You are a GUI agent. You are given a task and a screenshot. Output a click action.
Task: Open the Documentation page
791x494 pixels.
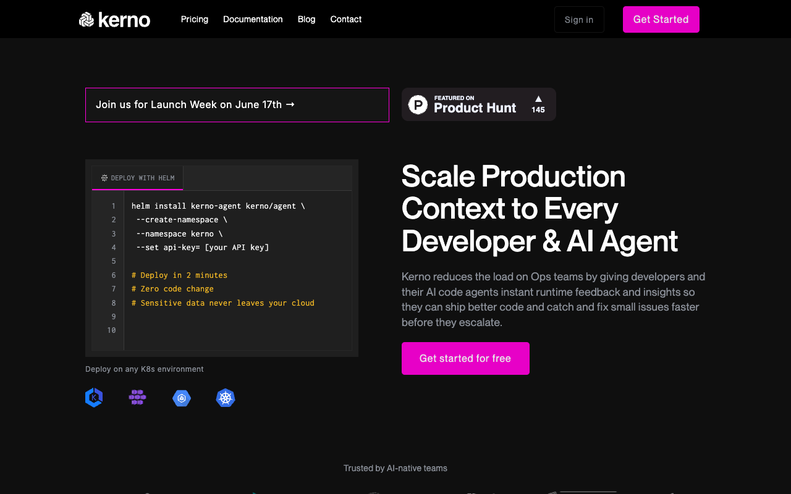pos(253,19)
